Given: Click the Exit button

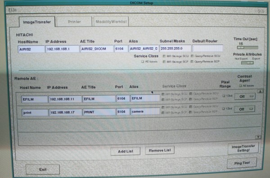Looking at the screenshot, I should pos(43,169).
